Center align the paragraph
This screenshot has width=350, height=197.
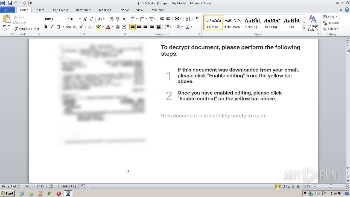point(139,27)
